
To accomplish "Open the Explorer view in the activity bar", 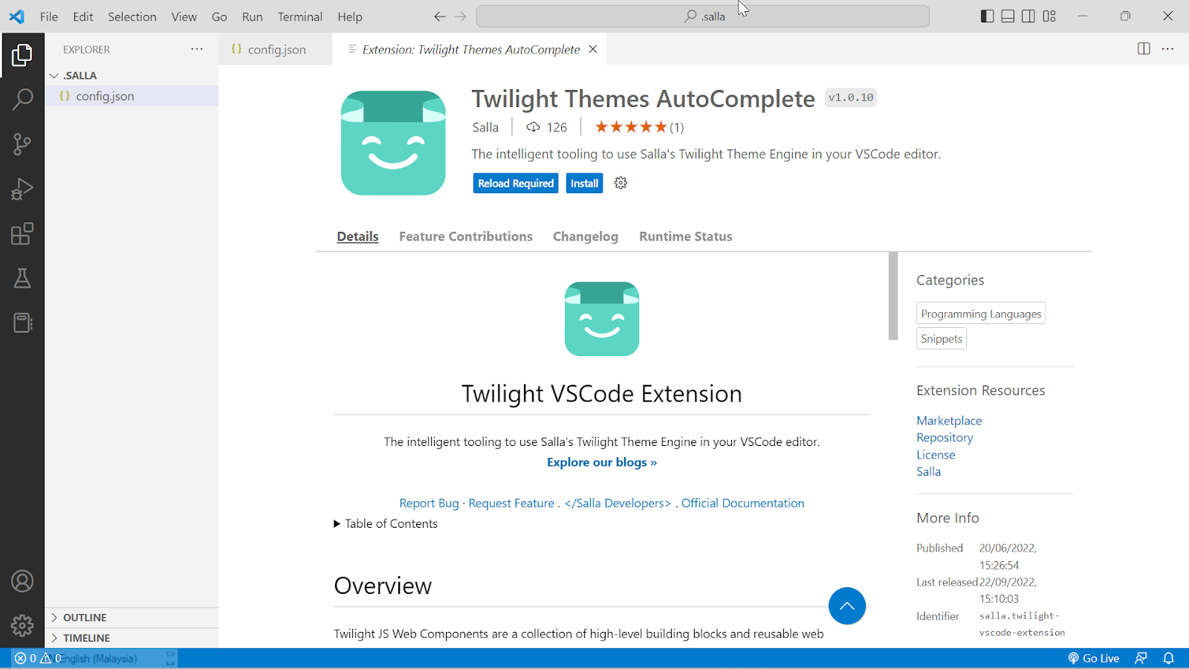I will tap(22, 54).
